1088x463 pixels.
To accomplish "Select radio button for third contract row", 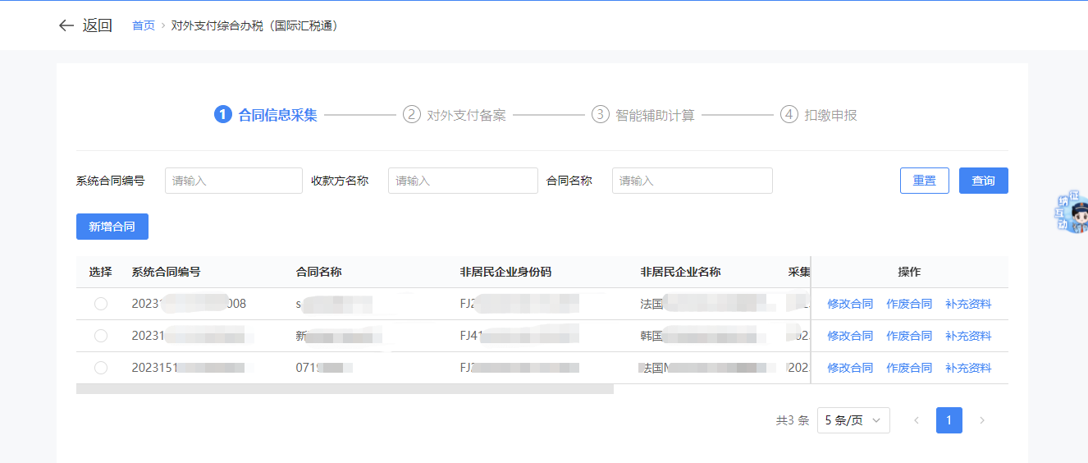I will pyautogui.click(x=101, y=368).
